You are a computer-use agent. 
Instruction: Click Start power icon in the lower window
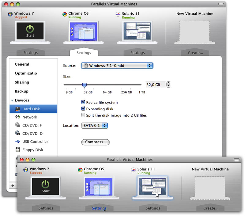pyautogui.click(x=45, y=185)
